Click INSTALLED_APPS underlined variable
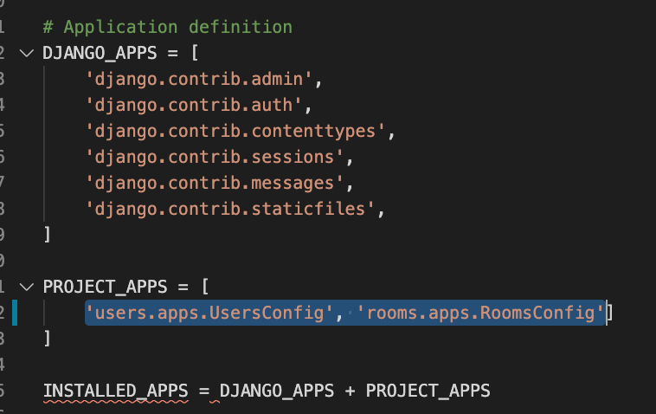This screenshot has height=414, width=656. point(116,391)
